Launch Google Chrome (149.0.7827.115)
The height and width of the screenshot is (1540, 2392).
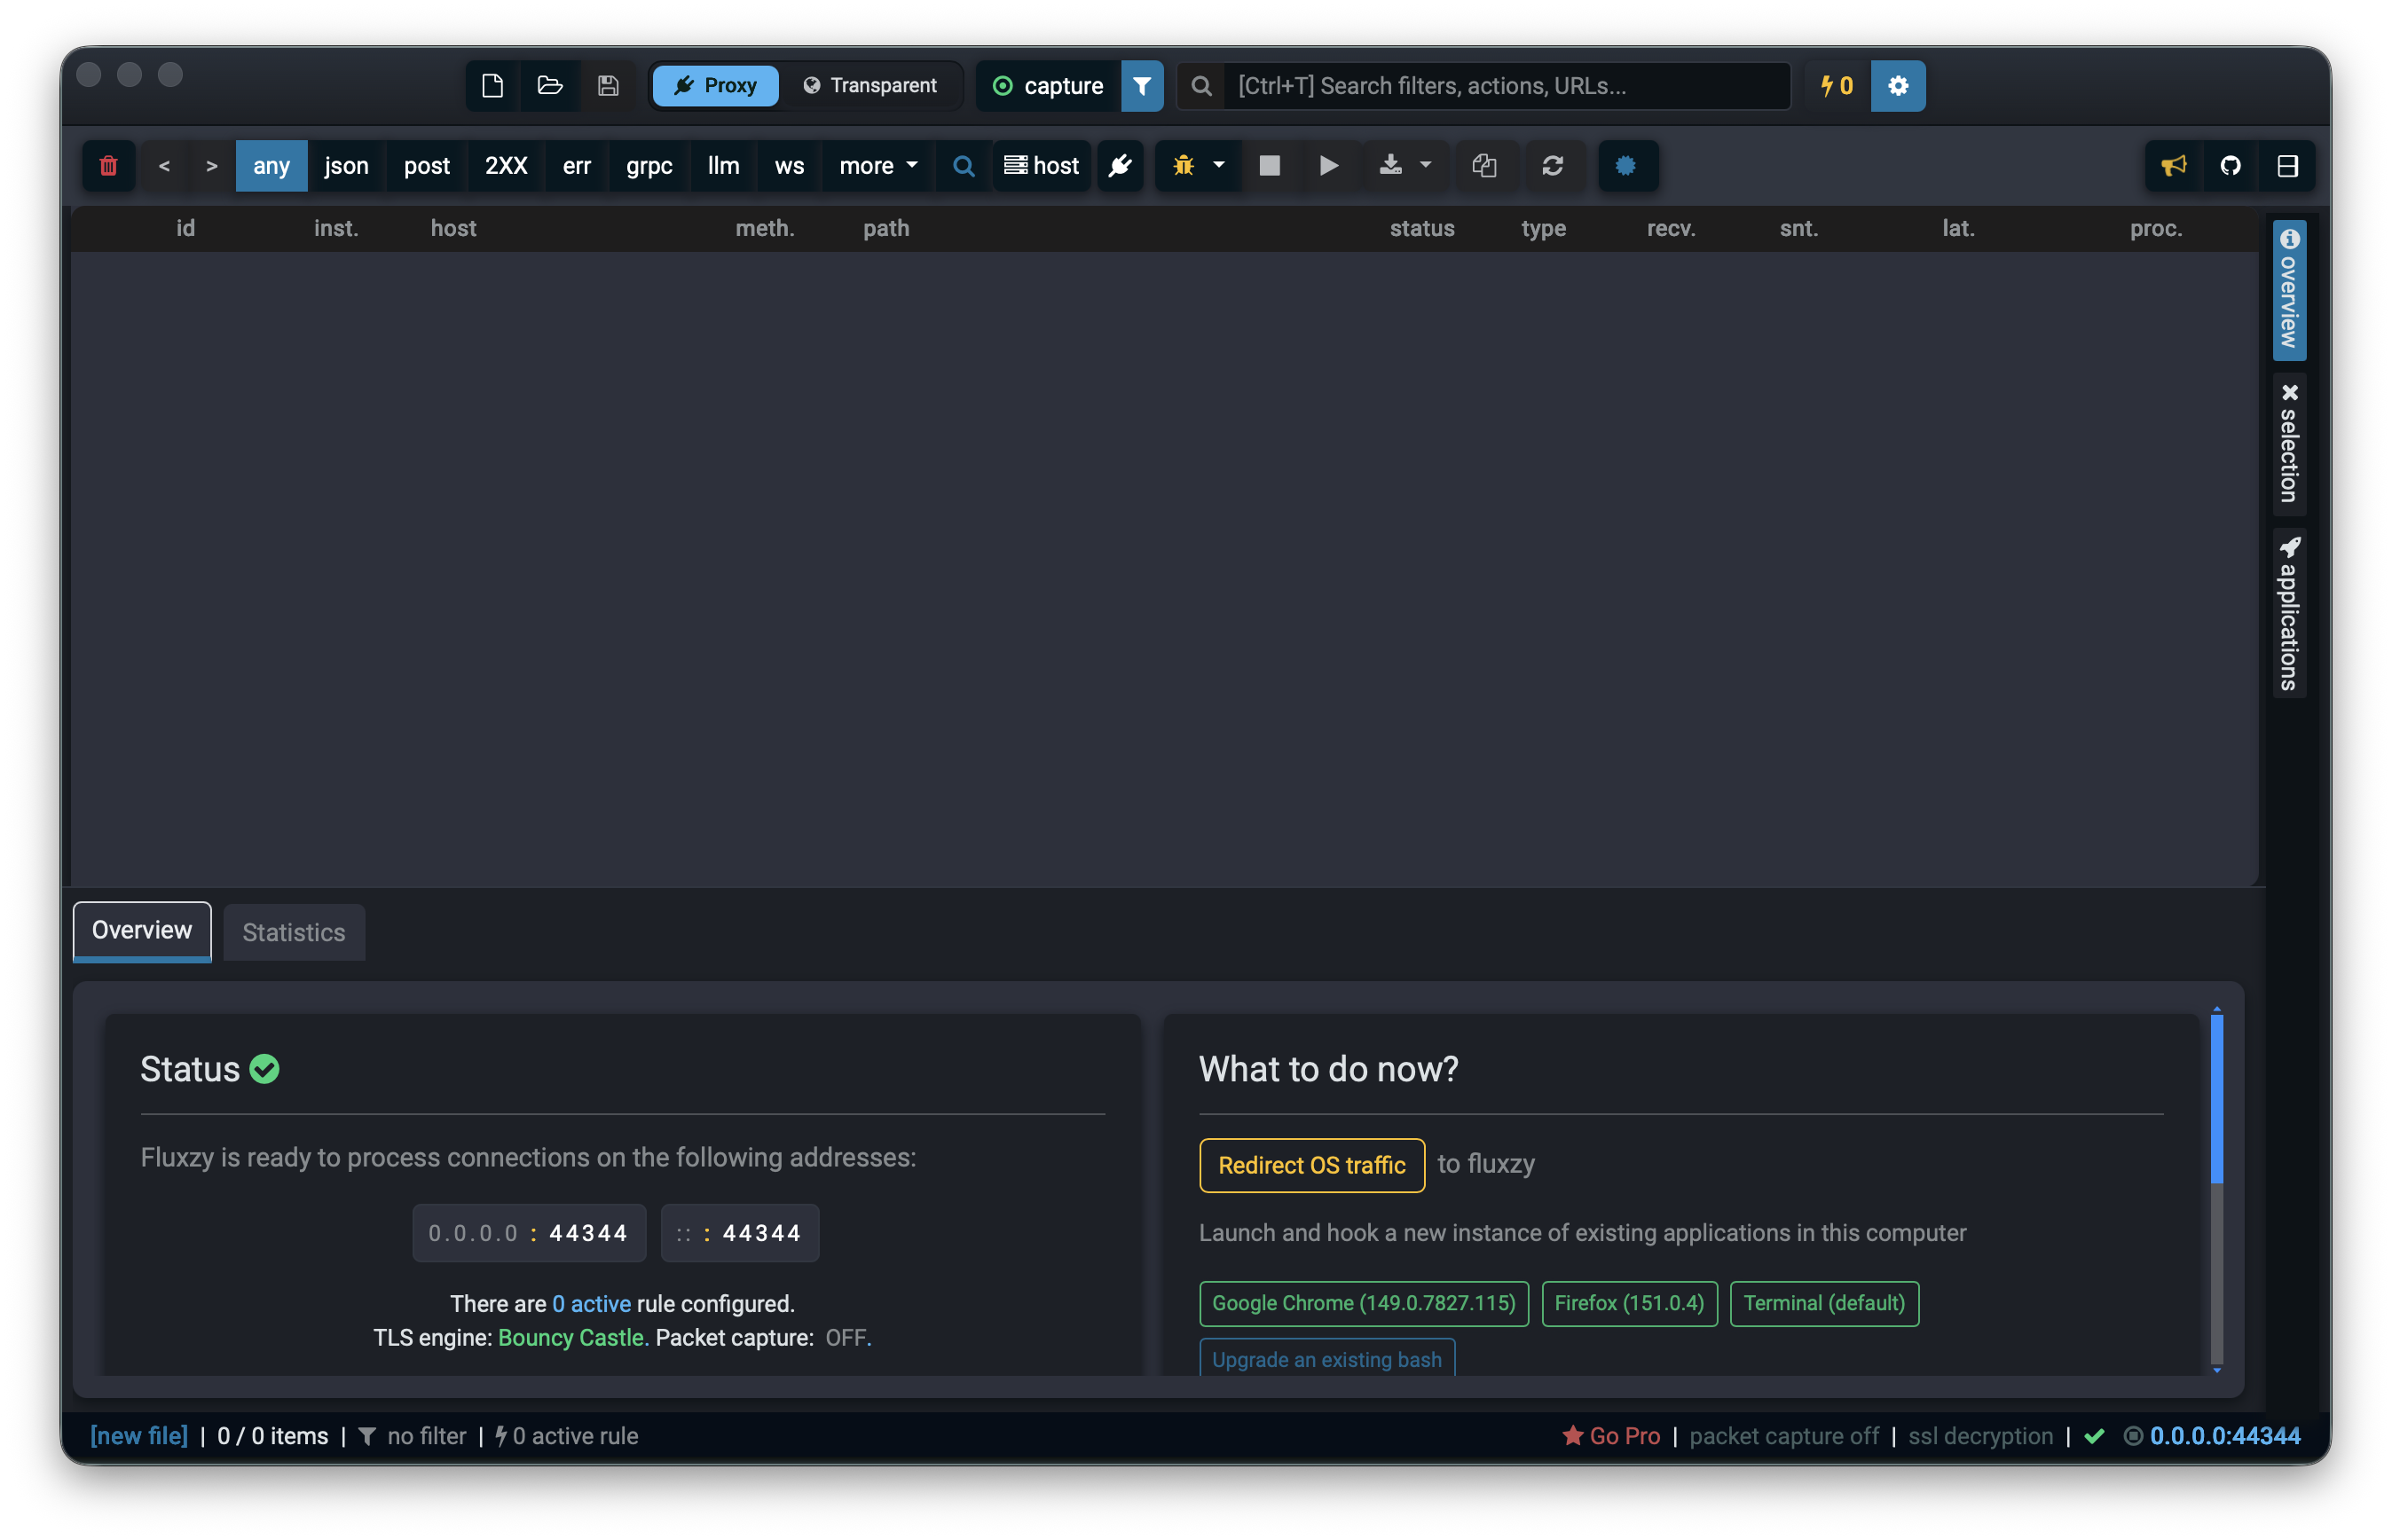coord(1364,1304)
